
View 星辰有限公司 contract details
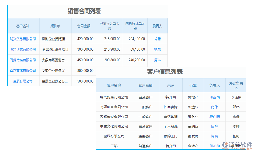[23, 81]
